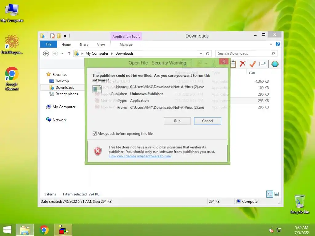Screen dimensions: 315x236
Task: Click File Explorer on the taskbar
Action: pos(25,230)
